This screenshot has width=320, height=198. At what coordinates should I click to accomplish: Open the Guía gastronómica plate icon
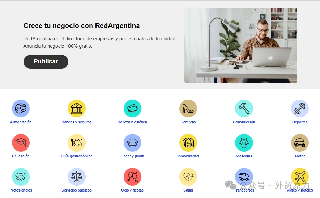click(77, 143)
